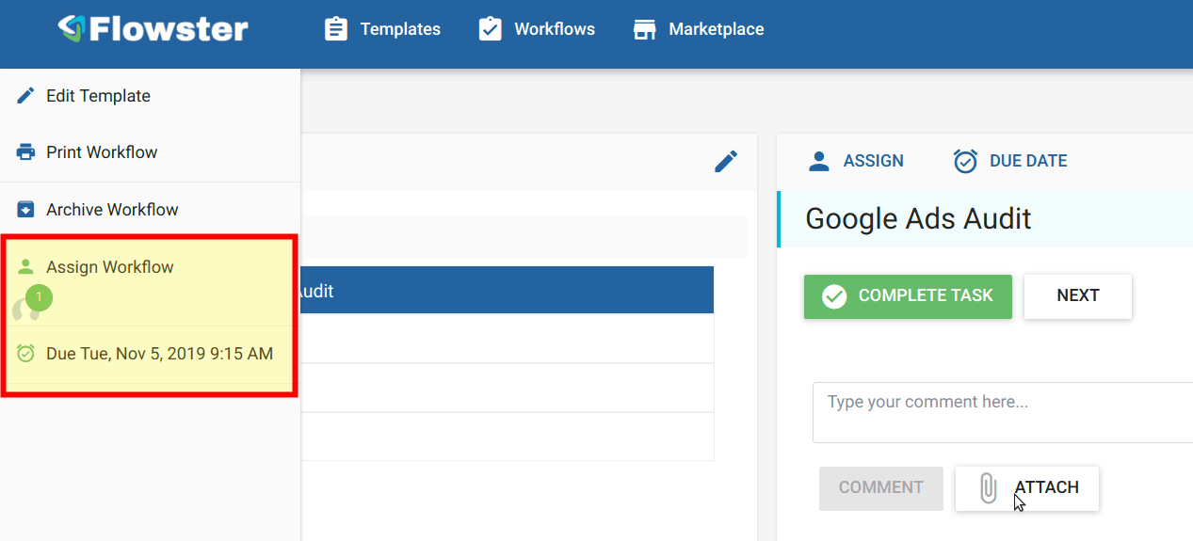Click the checkmark icon in COMPLETE TASK
Viewport: 1193px width, 541px height.
coord(833,296)
